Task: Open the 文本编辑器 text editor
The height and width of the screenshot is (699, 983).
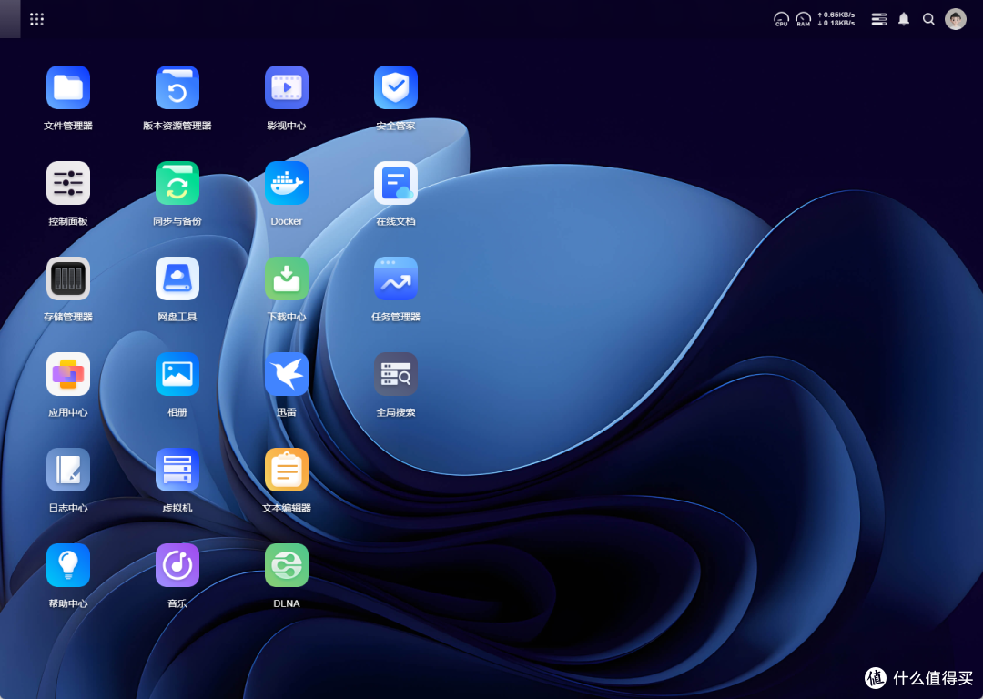Action: pos(287,470)
